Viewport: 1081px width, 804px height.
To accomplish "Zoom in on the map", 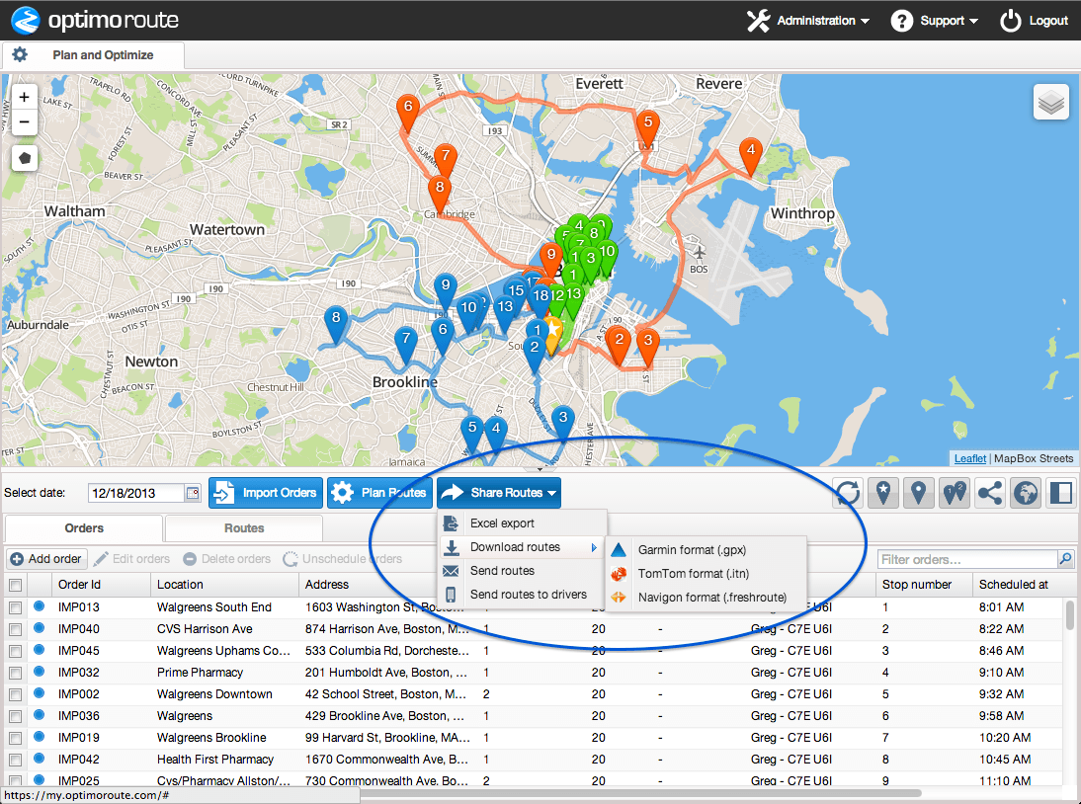I will point(24,97).
